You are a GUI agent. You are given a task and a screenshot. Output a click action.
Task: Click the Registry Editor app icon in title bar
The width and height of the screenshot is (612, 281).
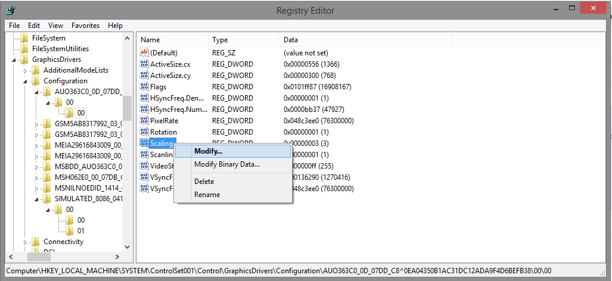(x=11, y=10)
